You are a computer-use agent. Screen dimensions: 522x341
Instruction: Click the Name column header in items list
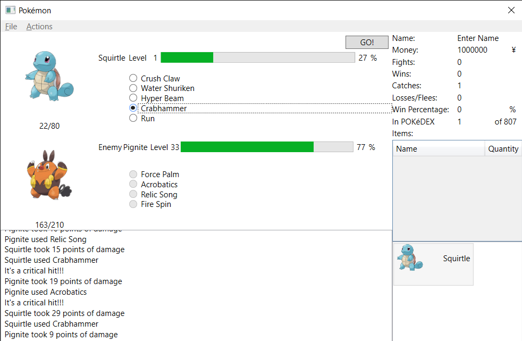tap(439, 148)
